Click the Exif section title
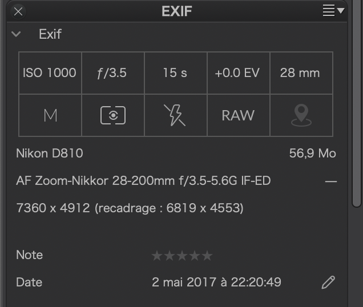The height and width of the screenshot is (307, 363). 50,34
